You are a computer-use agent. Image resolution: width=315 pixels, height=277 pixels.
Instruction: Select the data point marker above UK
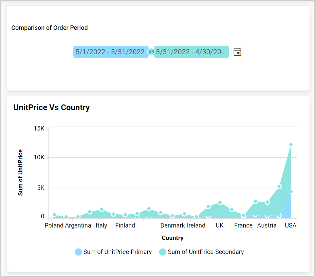220,203
